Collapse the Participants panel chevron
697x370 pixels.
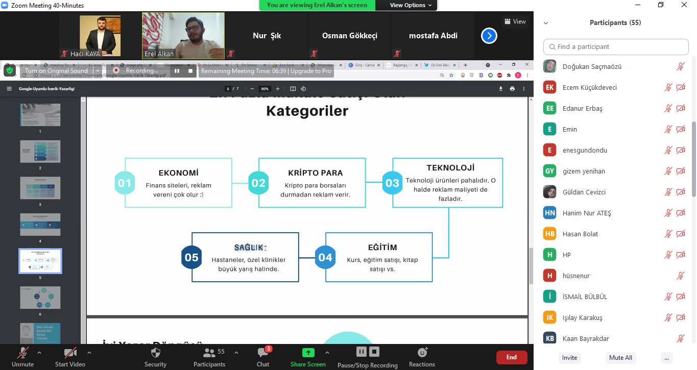coord(546,23)
